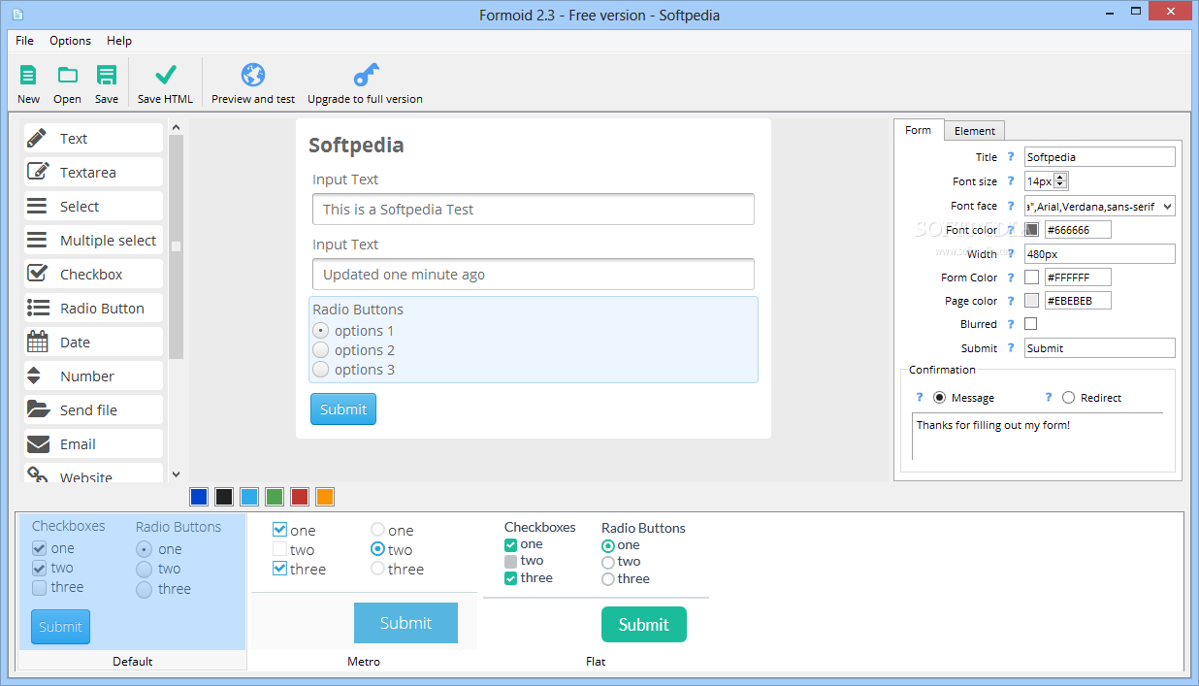Click the help question mark next to Page color

(x=1010, y=301)
